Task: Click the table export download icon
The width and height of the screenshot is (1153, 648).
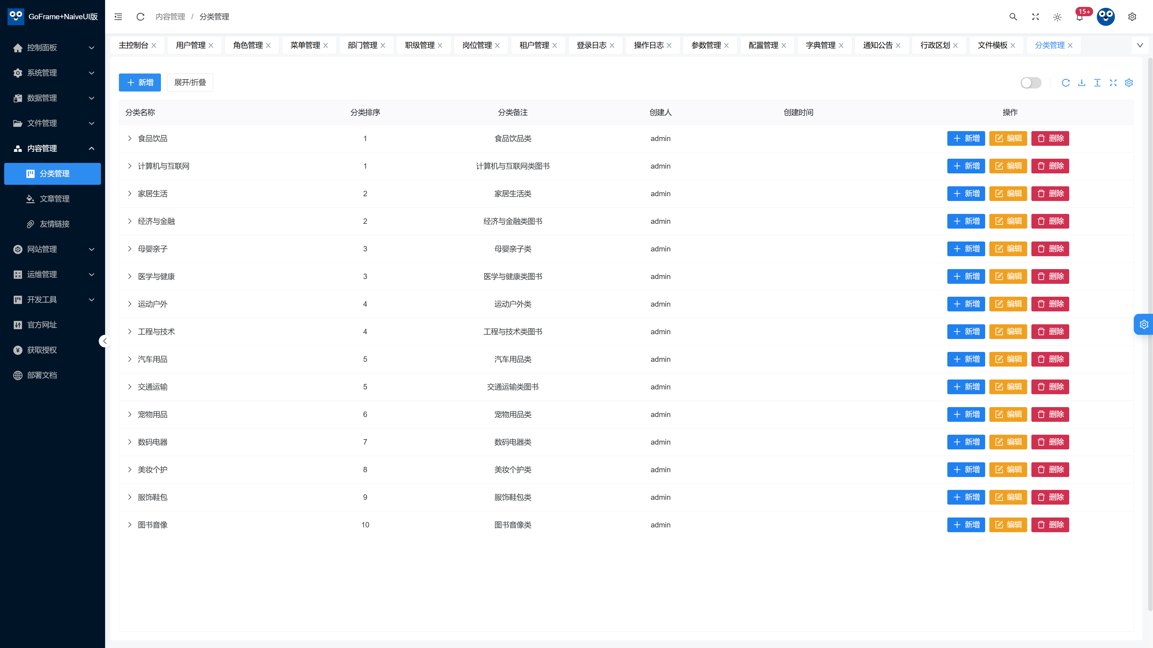Action: 1081,82
